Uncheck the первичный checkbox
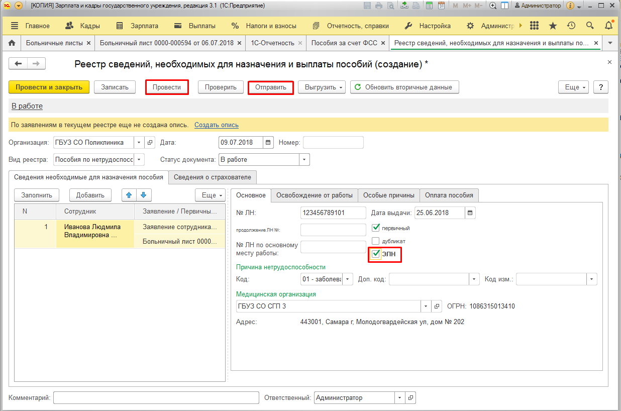621x411 pixels. 376,228
